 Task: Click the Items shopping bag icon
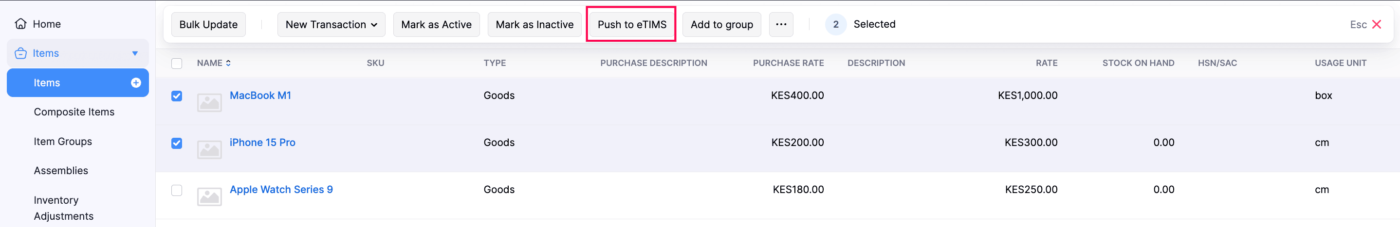(20, 53)
